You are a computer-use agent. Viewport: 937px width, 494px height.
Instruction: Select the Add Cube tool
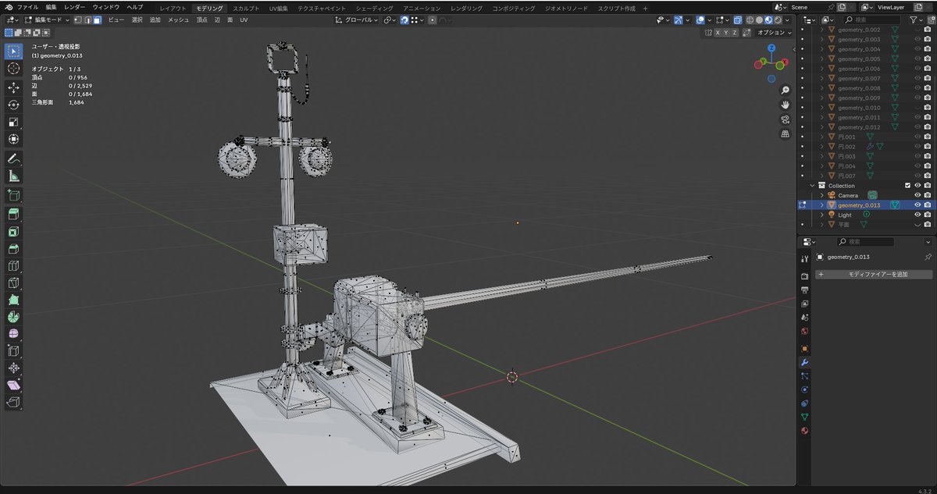pyautogui.click(x=13, y=195)
